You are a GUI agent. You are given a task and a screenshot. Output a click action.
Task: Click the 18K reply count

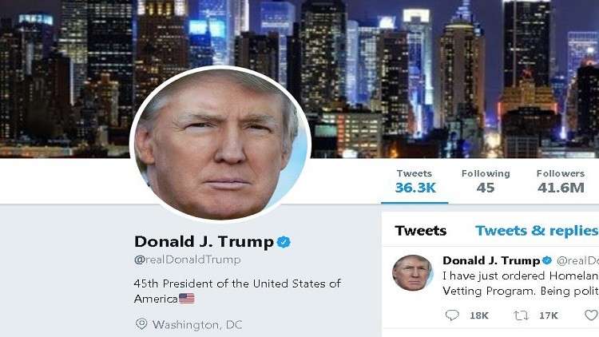[x=479, y=315]
